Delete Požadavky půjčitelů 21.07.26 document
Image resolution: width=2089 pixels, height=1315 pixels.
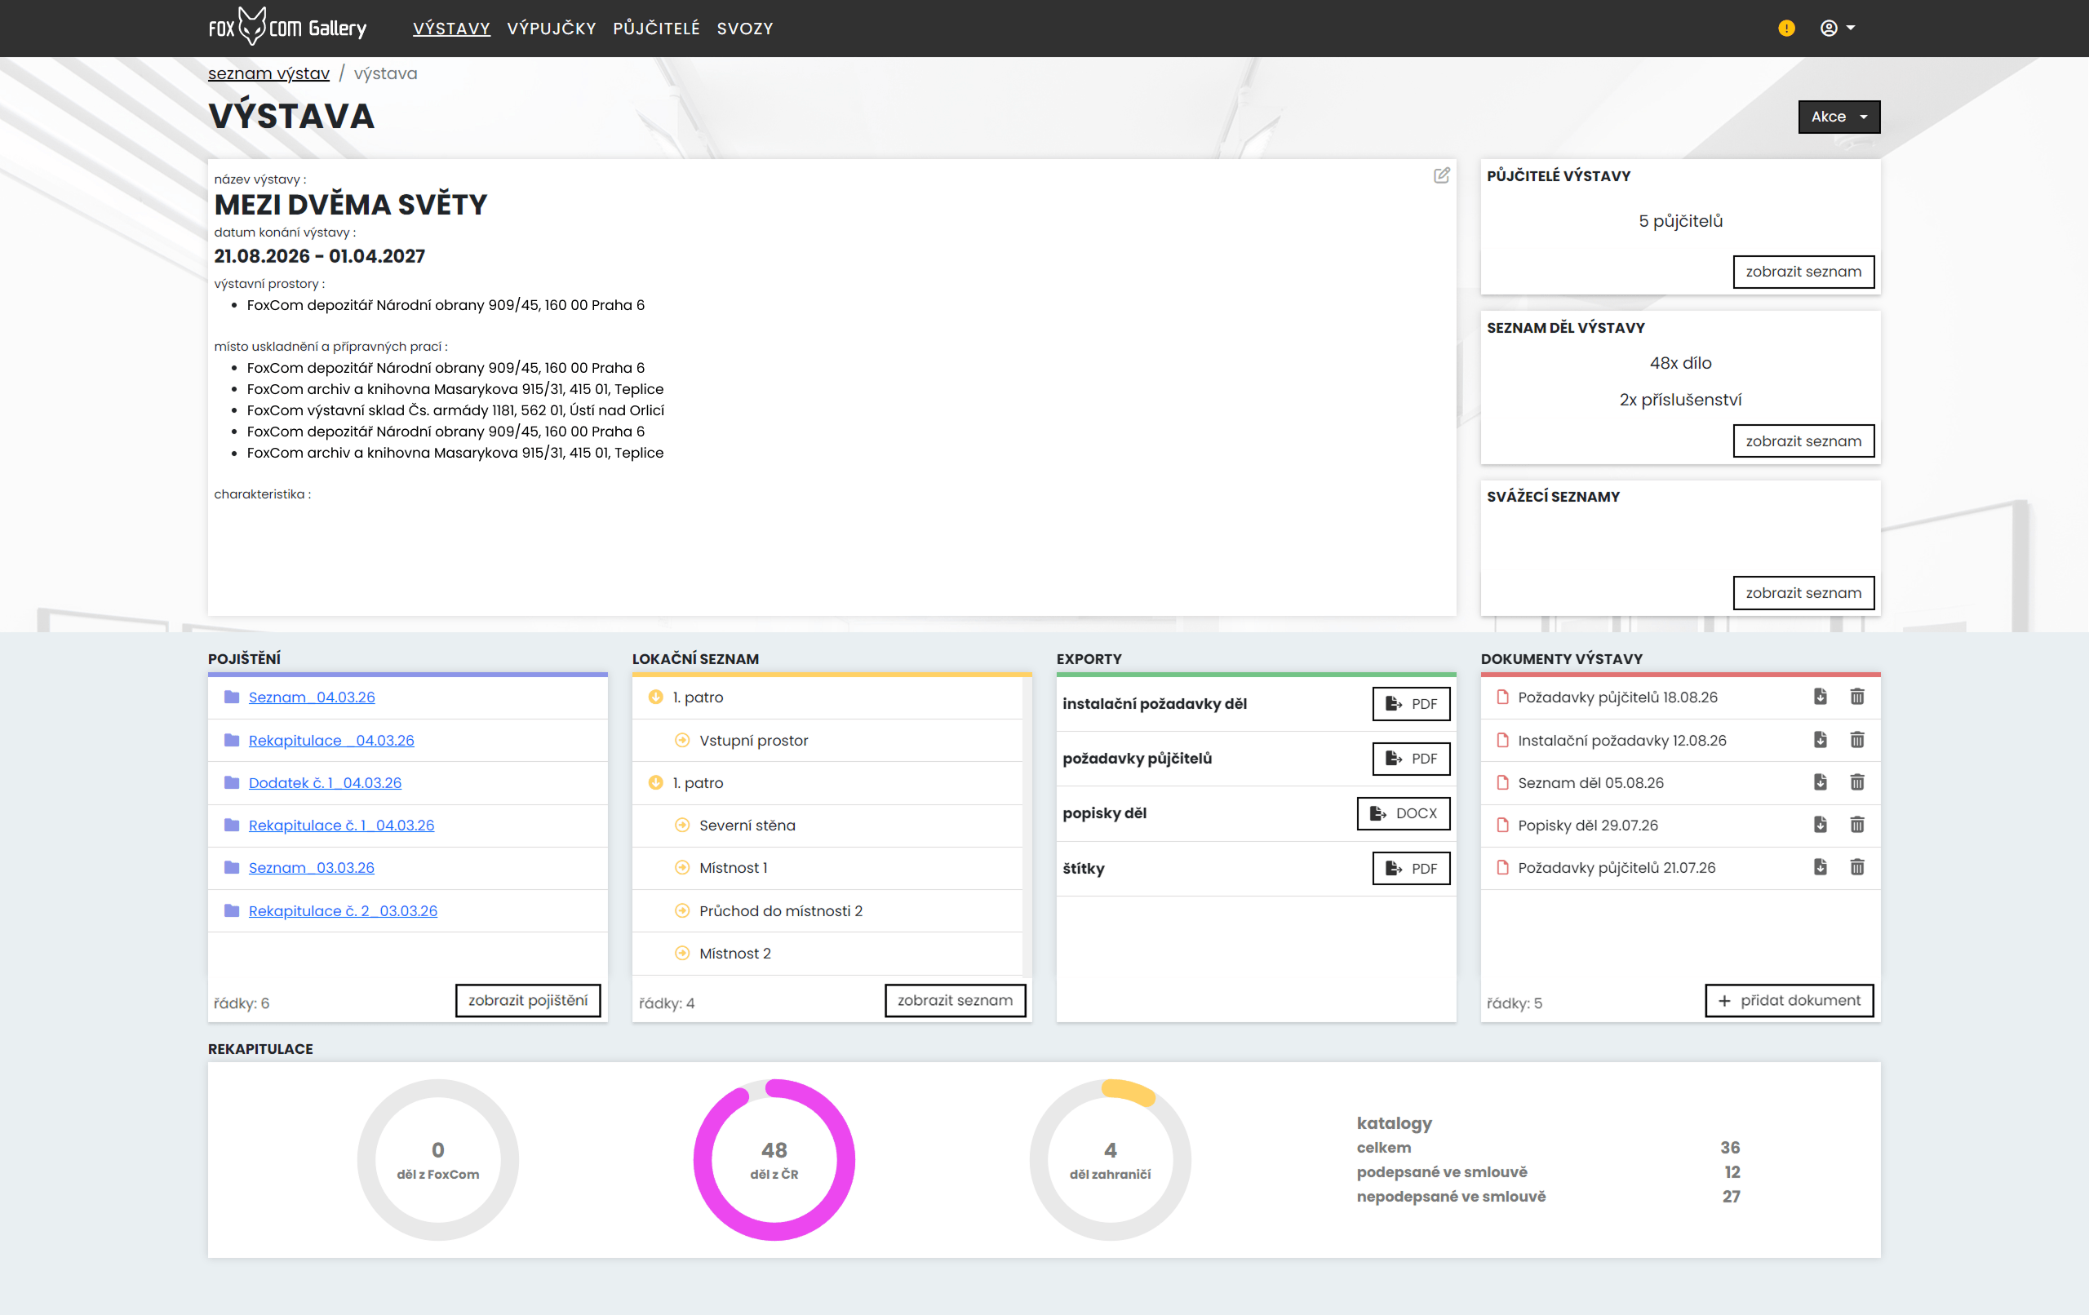(x=1856, y=867)
